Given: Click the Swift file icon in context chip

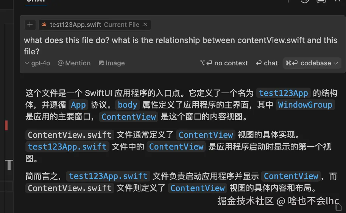Looking at the screenshot, I should (44, 25).
